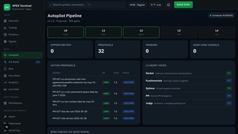The image size is (238, 134).
Task: Click the Signals target icon
Action: coord(5,41)
